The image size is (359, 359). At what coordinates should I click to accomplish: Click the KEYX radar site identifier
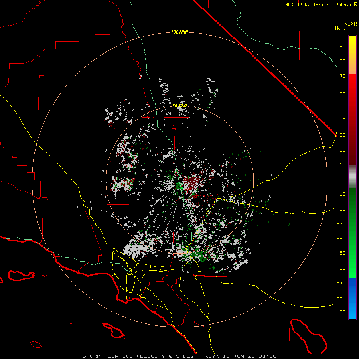(x=212, y=356)
